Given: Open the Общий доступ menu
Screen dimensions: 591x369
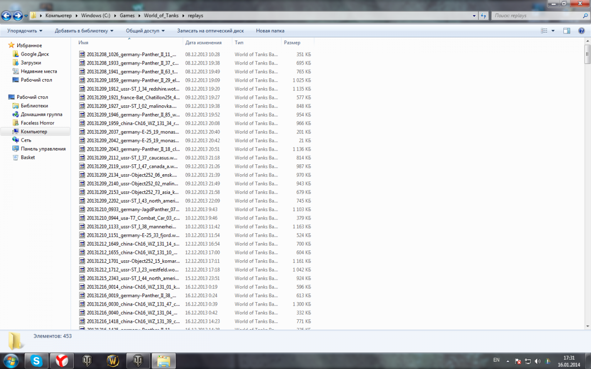Looking at the screenshot, I should [x=146, y=31].
